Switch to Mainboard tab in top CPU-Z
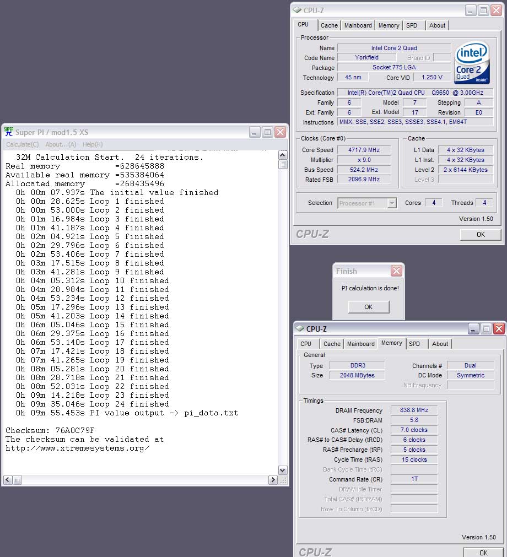Screen dimensions: 507x557 [x=358, y=25]
